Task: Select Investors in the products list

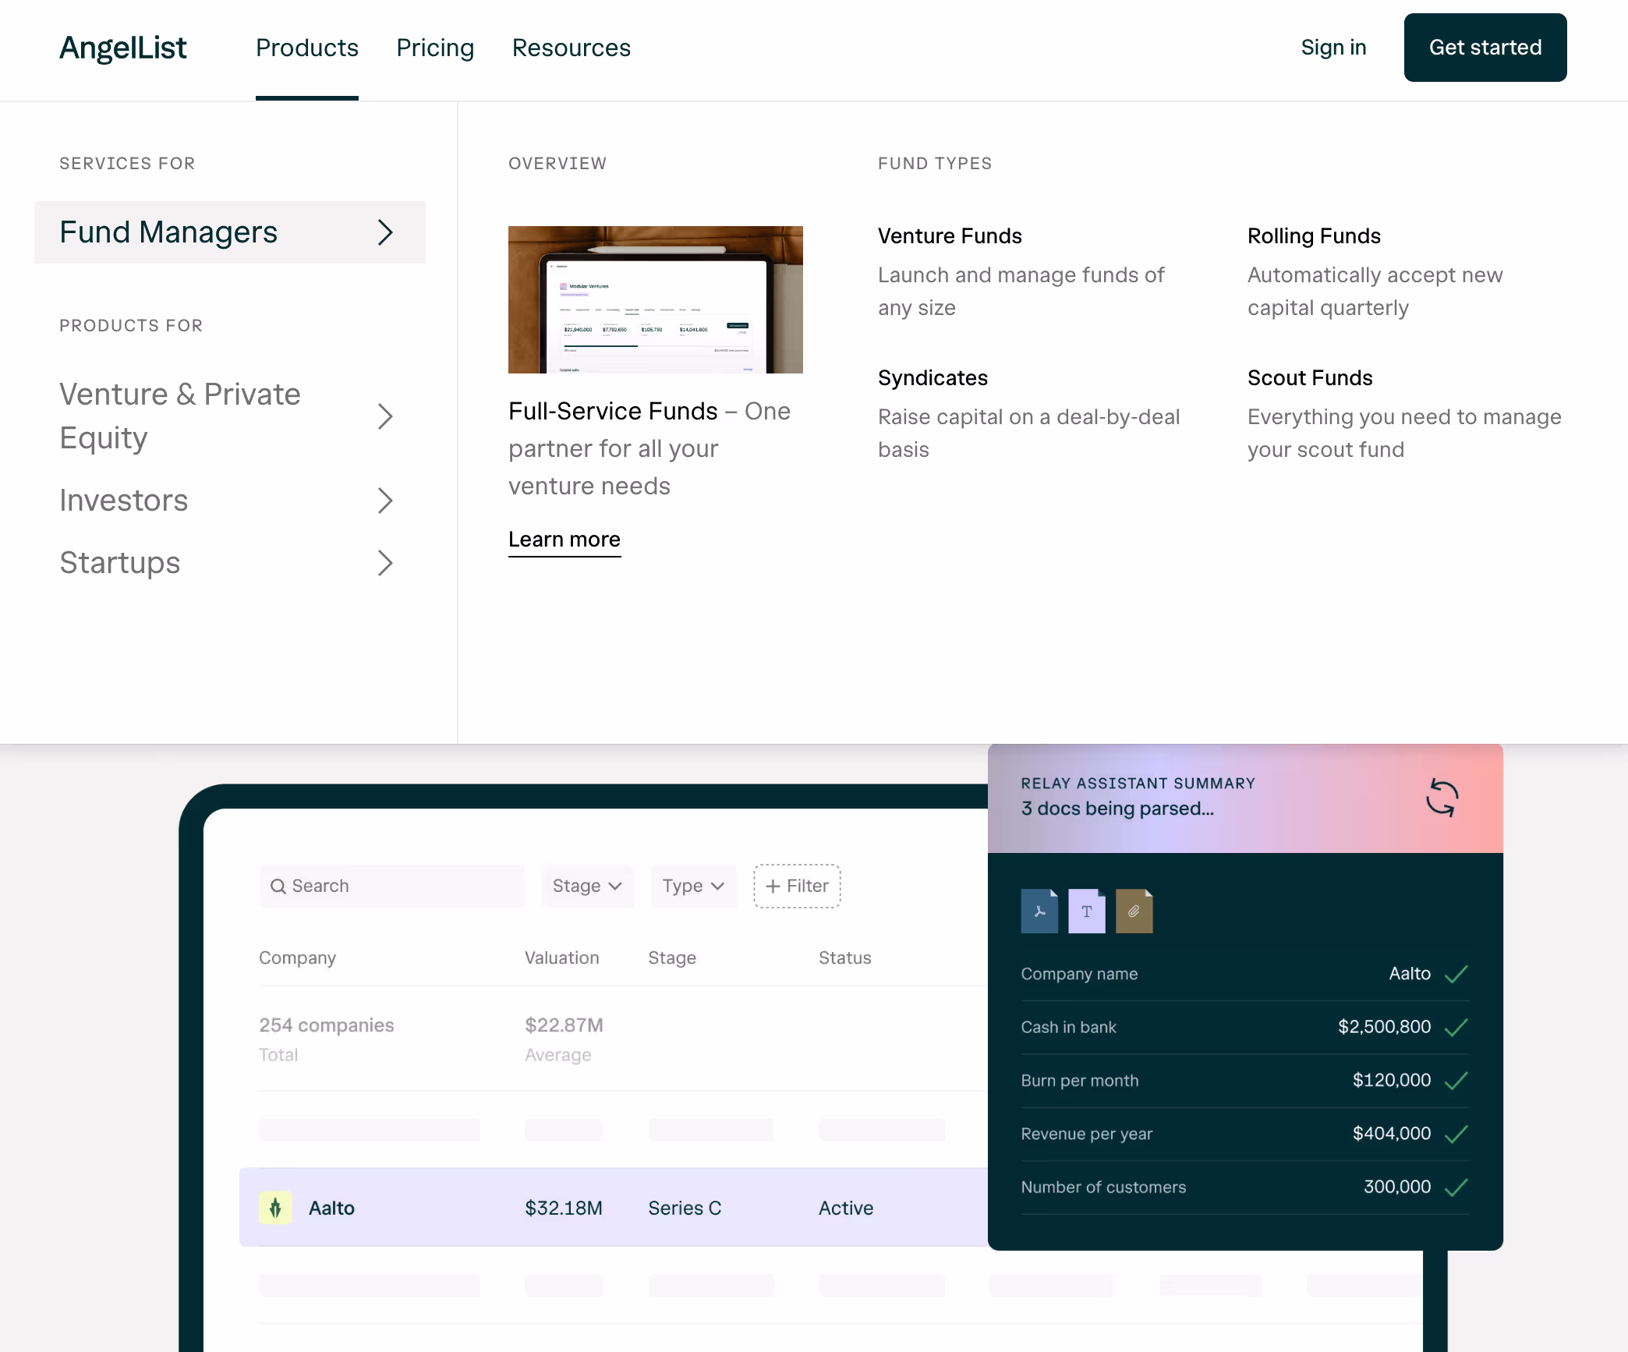Action: (x=230, y=501)
